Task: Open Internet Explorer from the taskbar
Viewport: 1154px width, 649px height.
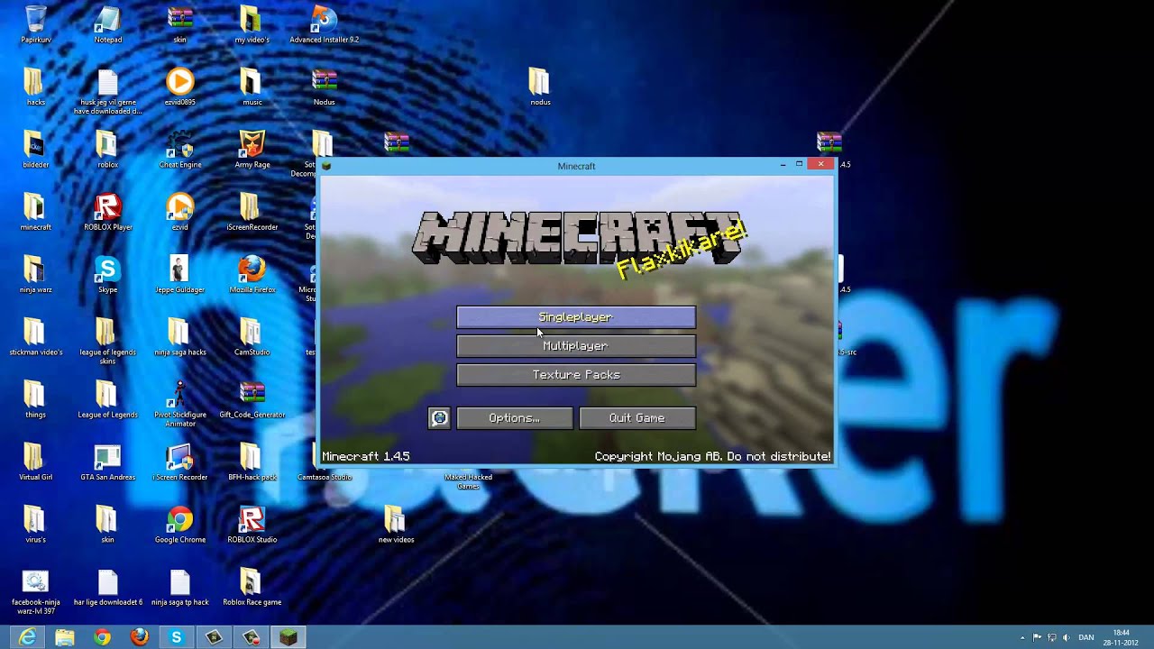Action: click(x=28, y=637)
